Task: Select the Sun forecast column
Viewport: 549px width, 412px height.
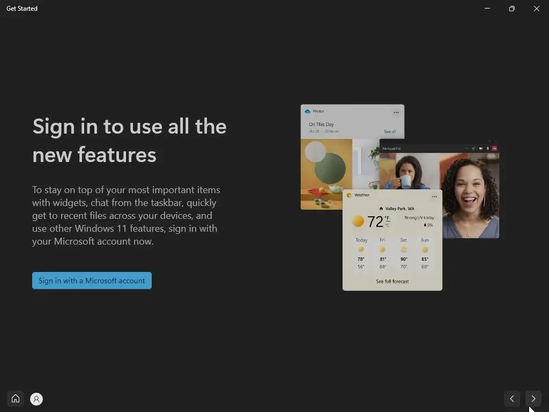Action: click(425, 254)
